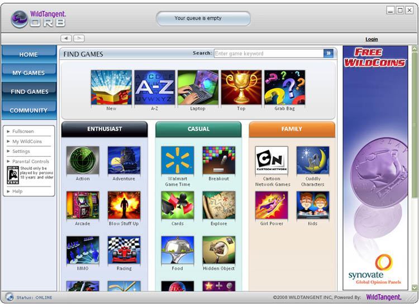
Task: Switch to the MY GAMES tab
Action: (28, 73)
